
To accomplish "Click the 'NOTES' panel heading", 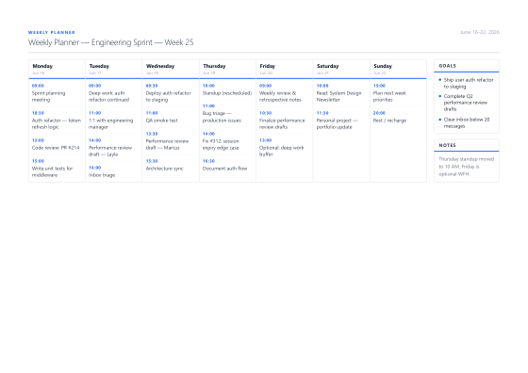I will pyautogui.click(x=447, y=145).
